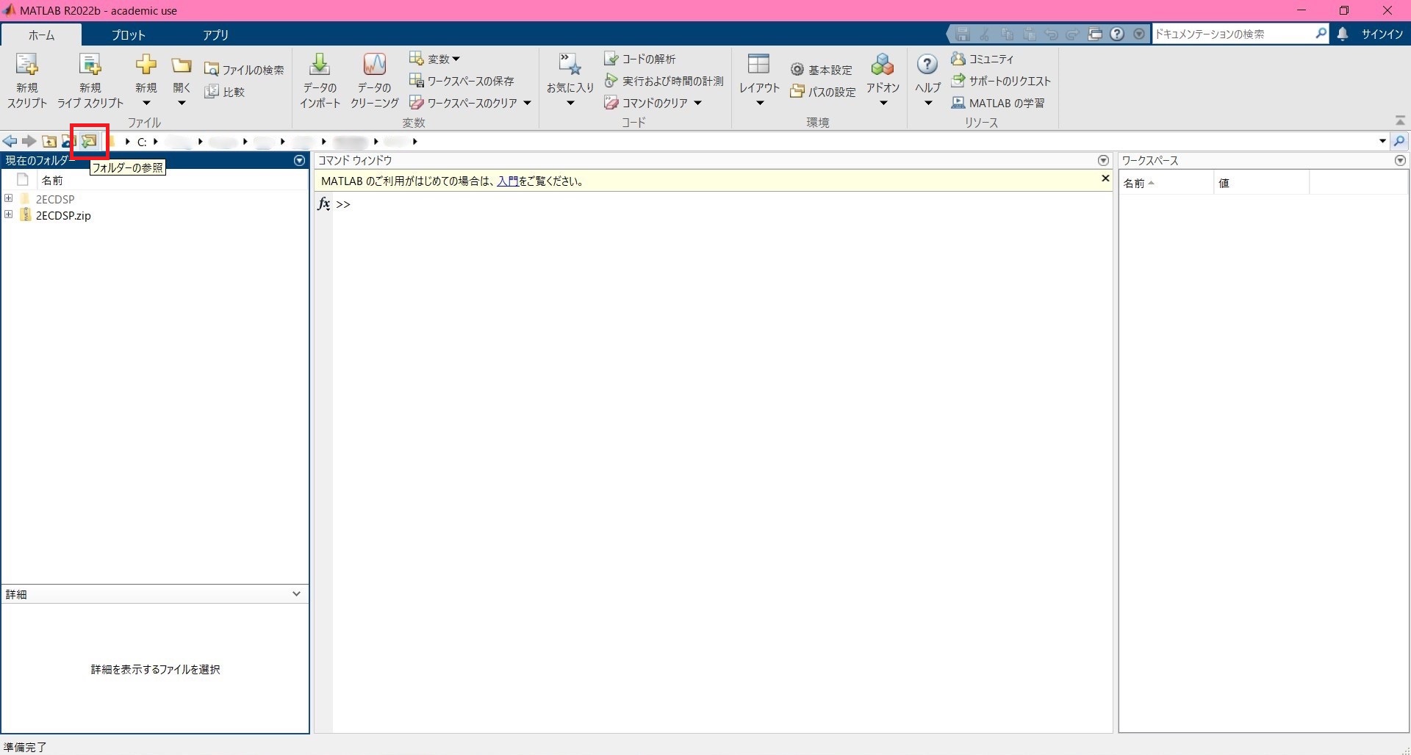Click サインイン sign in
This screenshot has width=1411, height=755.
point(1382,34)
